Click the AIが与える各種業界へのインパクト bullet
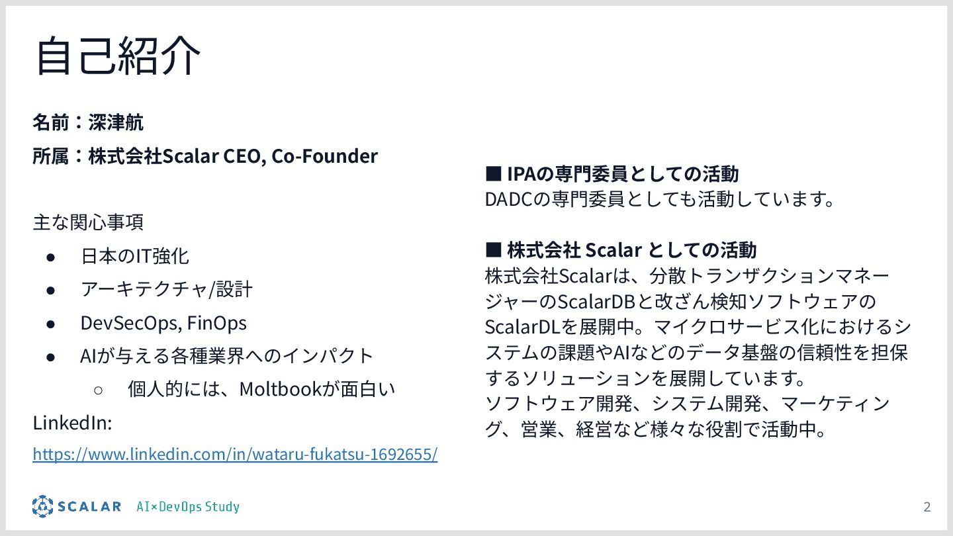953x536 pixels. 227,356
